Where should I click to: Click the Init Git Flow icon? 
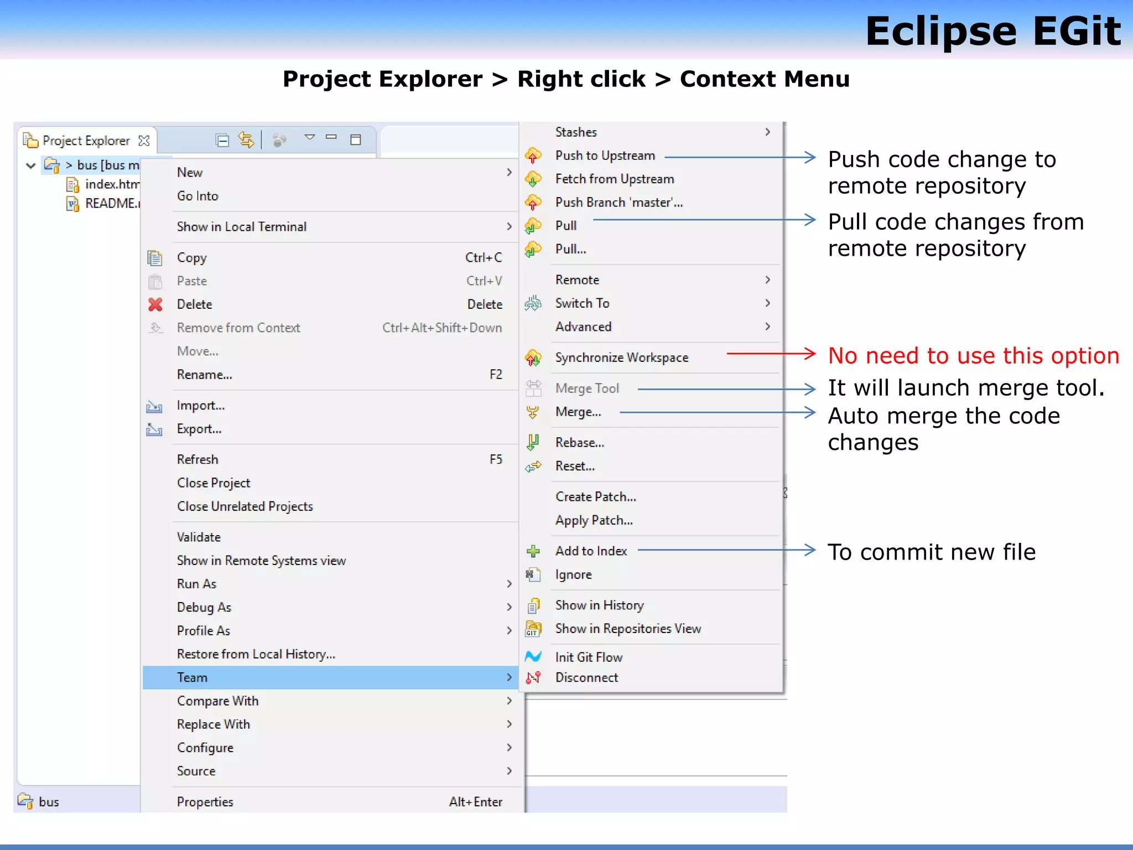pos(533,657)
